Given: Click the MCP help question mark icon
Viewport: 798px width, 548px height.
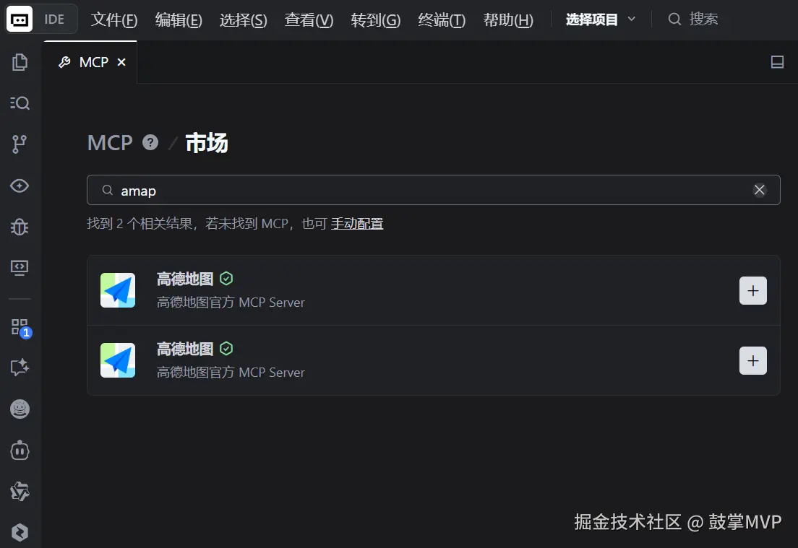Looking at the screenshot, I should coord(150,142).
